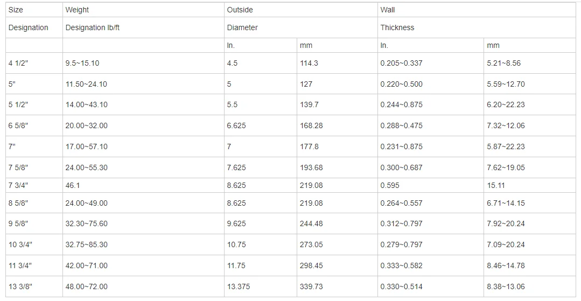Select the 4 1/2" size cell
Viewport: 581px width, 301px height.
point(34,63)
